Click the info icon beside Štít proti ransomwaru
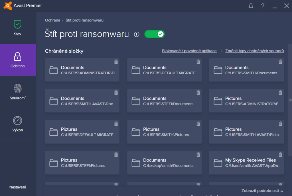Viewport: 292px width, 196px height. pos(137,35)
